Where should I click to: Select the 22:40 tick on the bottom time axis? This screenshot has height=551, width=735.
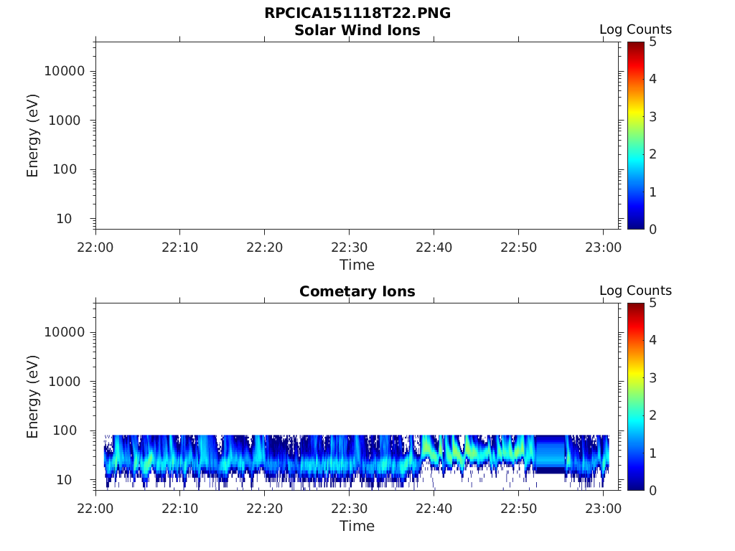point(434,509)
